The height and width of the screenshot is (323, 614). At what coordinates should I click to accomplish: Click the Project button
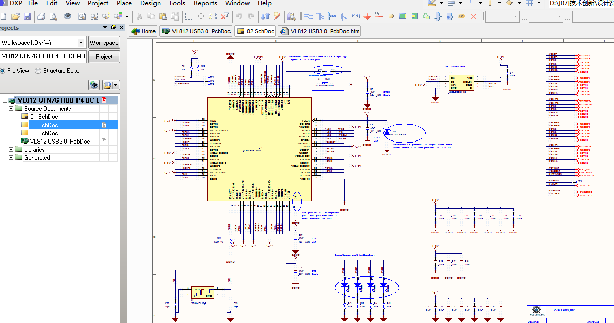click(104, 57)
